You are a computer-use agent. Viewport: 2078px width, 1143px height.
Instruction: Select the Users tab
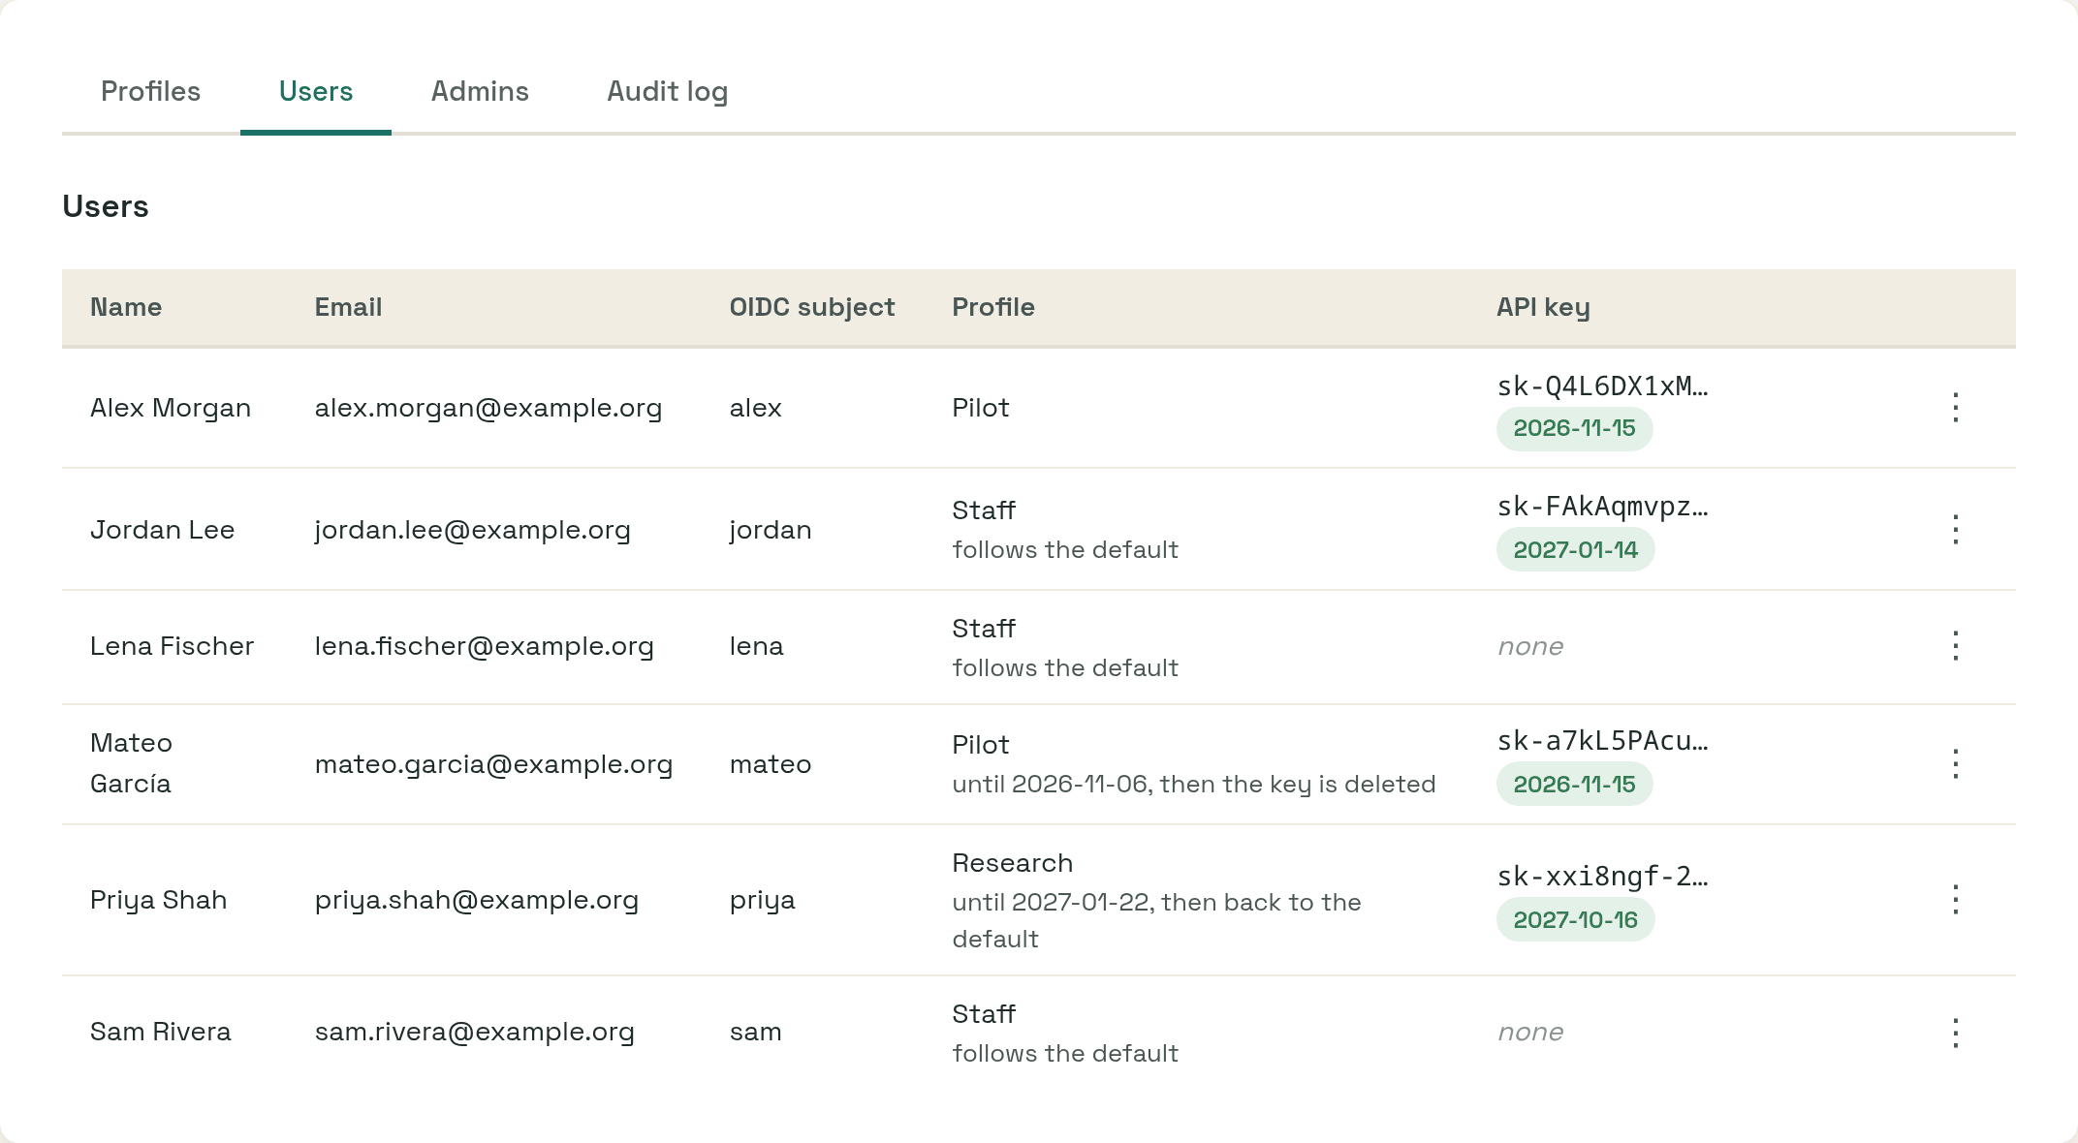[x=316, y=91]
